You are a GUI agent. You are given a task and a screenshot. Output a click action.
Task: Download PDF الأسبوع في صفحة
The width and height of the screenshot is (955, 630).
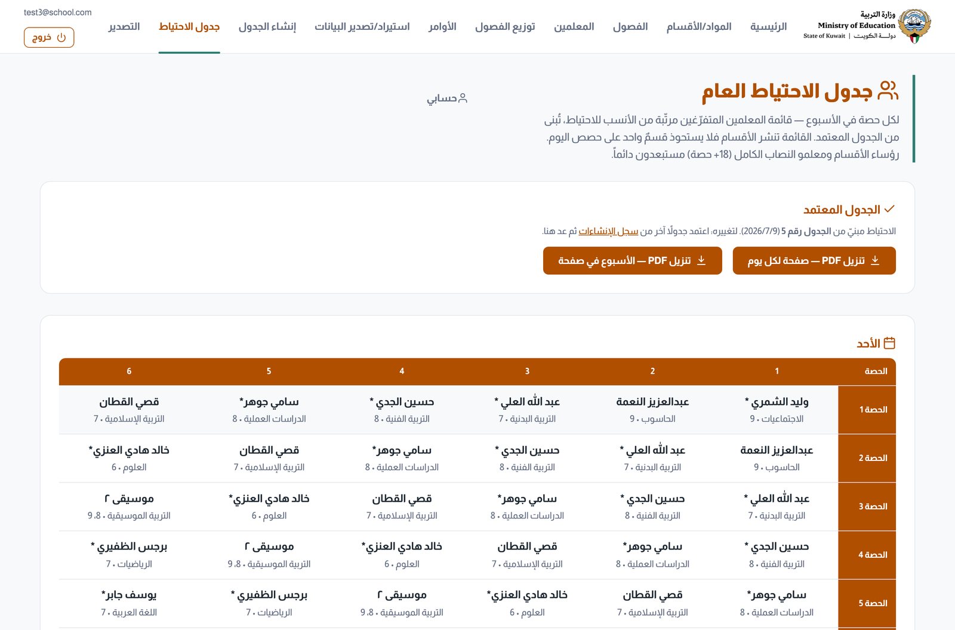tap(633, 260)
